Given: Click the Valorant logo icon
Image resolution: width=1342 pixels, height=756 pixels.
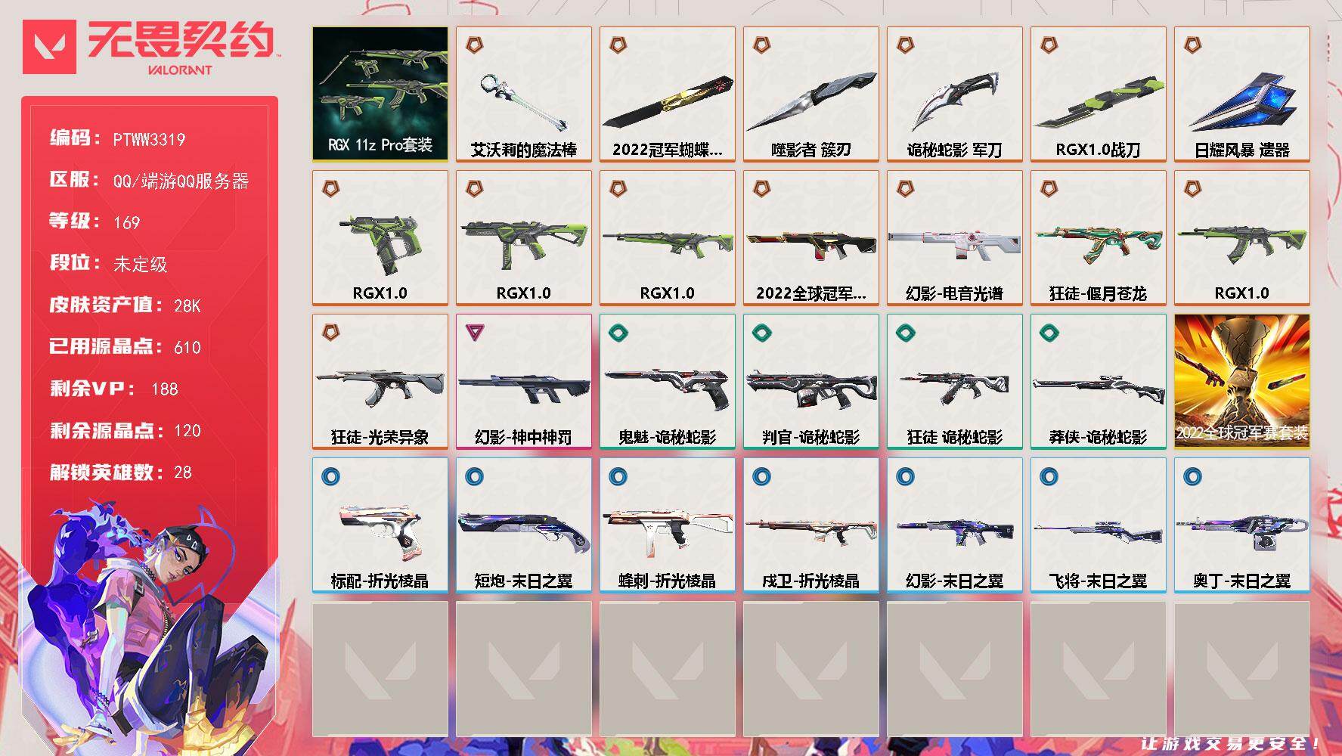Looking at the screenshot, I should [49, 47].
